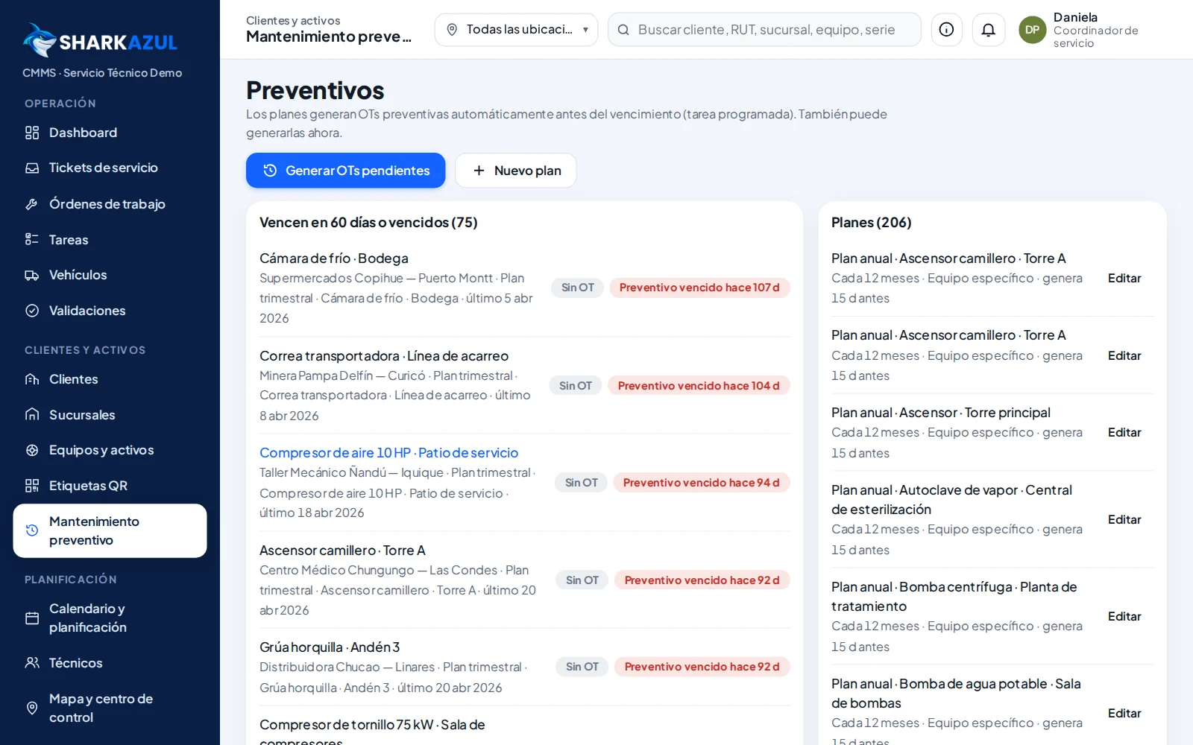
Task: Click the magnifier icon in search bar
Action: tap(624, 30)
